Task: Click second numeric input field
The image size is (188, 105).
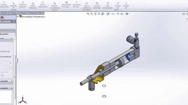Action: pos(5,68)
